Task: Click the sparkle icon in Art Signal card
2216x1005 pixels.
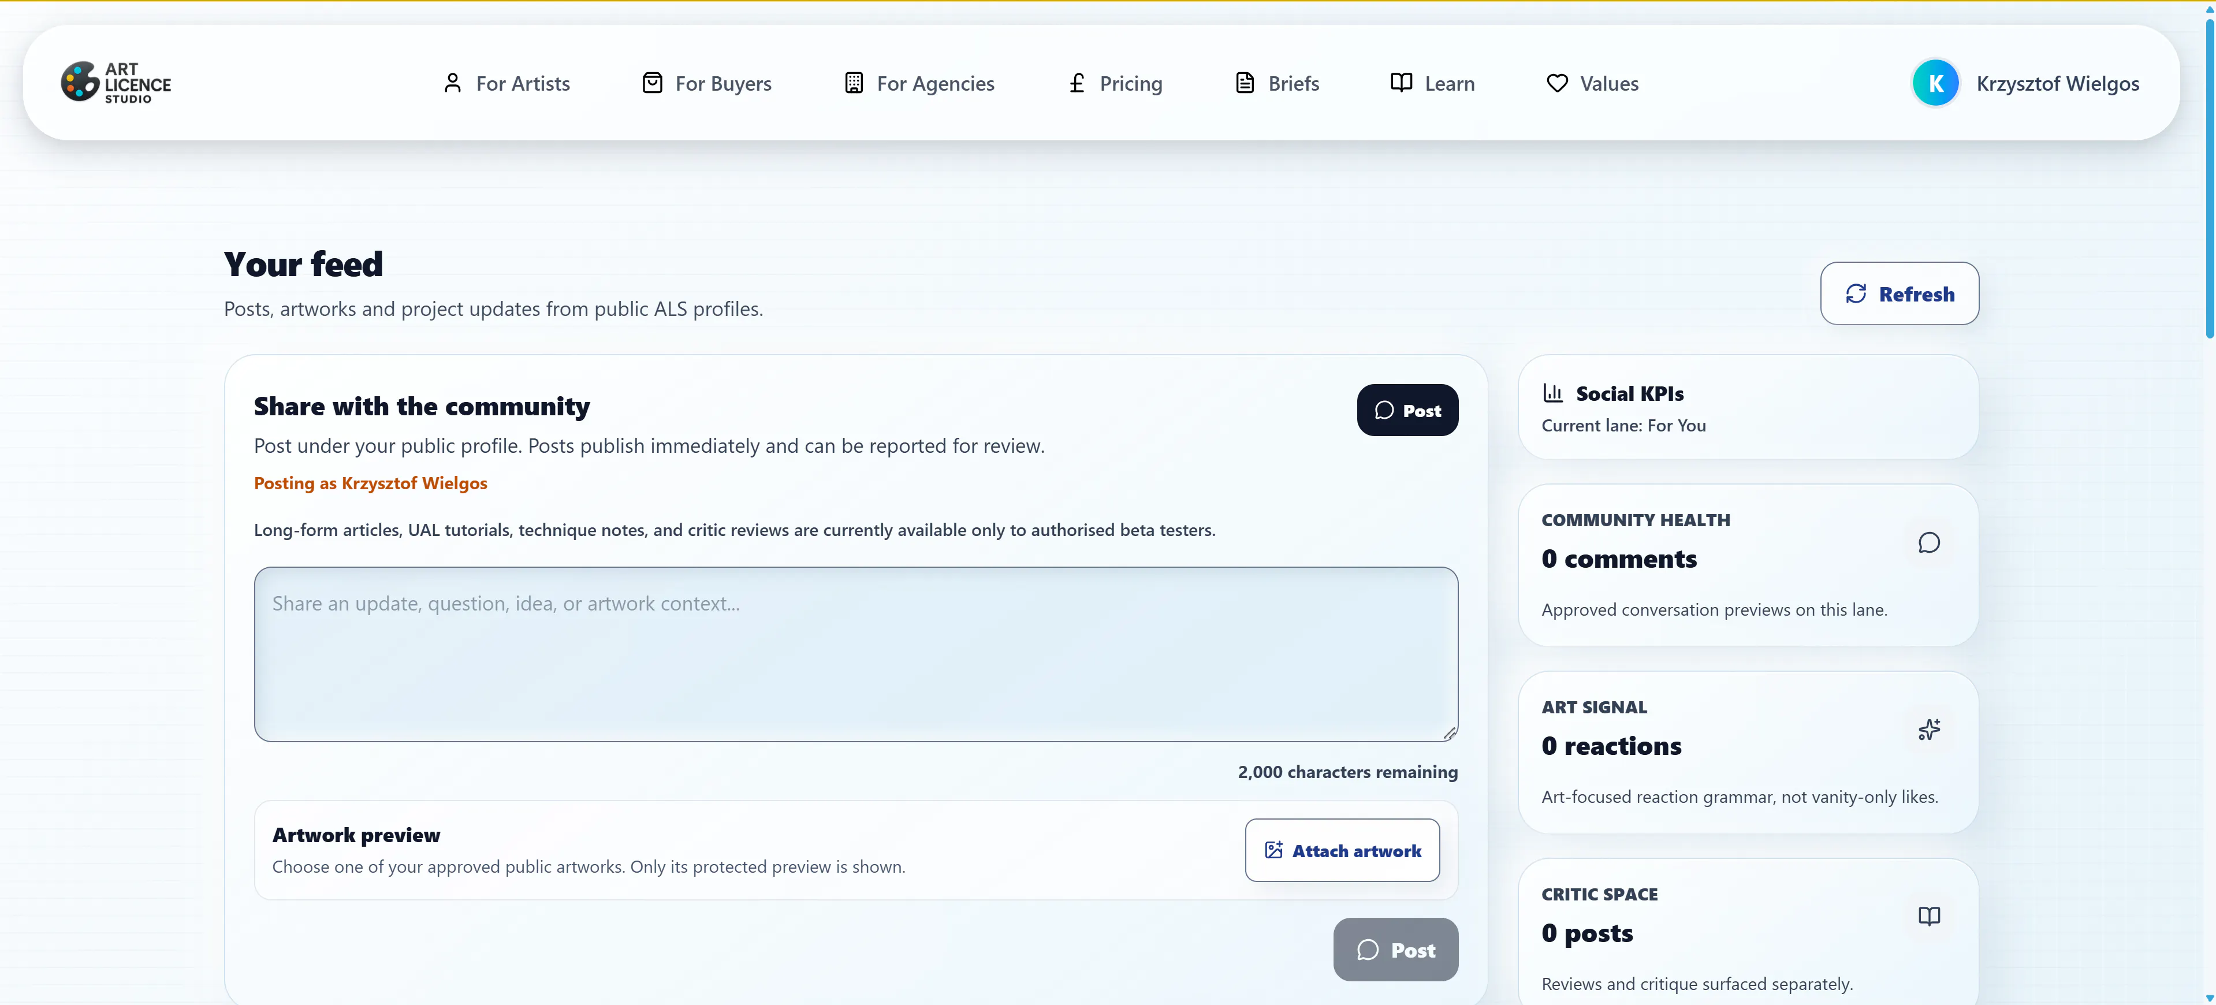Action: (1929, 729)
